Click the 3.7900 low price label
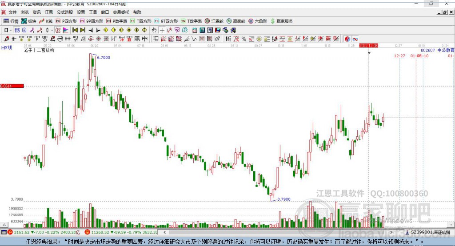Image resolution: width=455 pixels, height=246 pixels. point(284,199)
